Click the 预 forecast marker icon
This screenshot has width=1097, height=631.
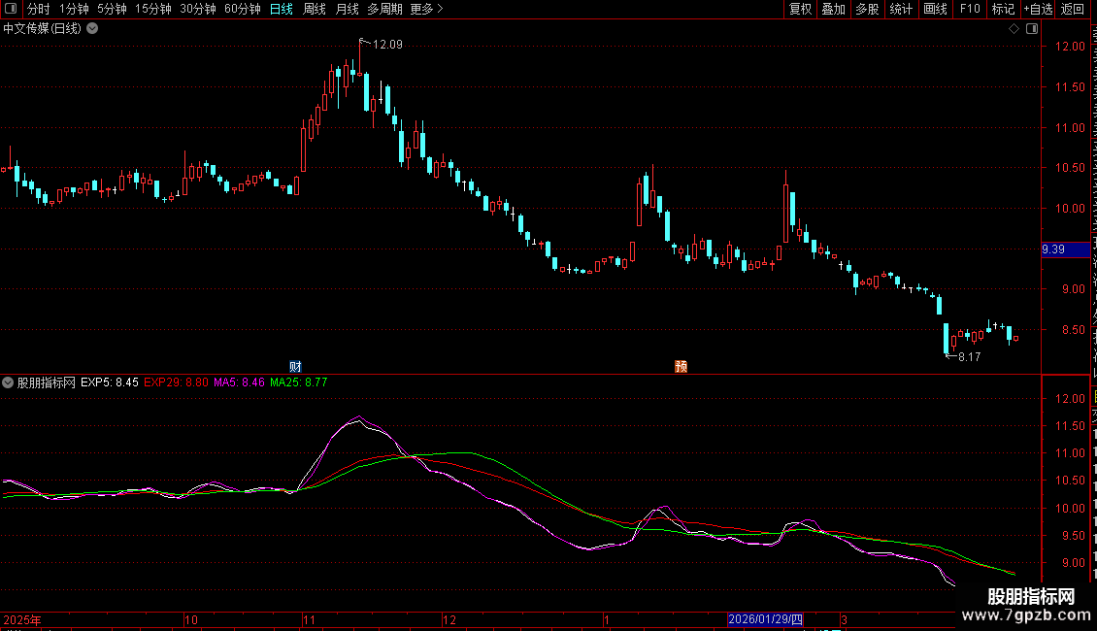click(681, 366)
